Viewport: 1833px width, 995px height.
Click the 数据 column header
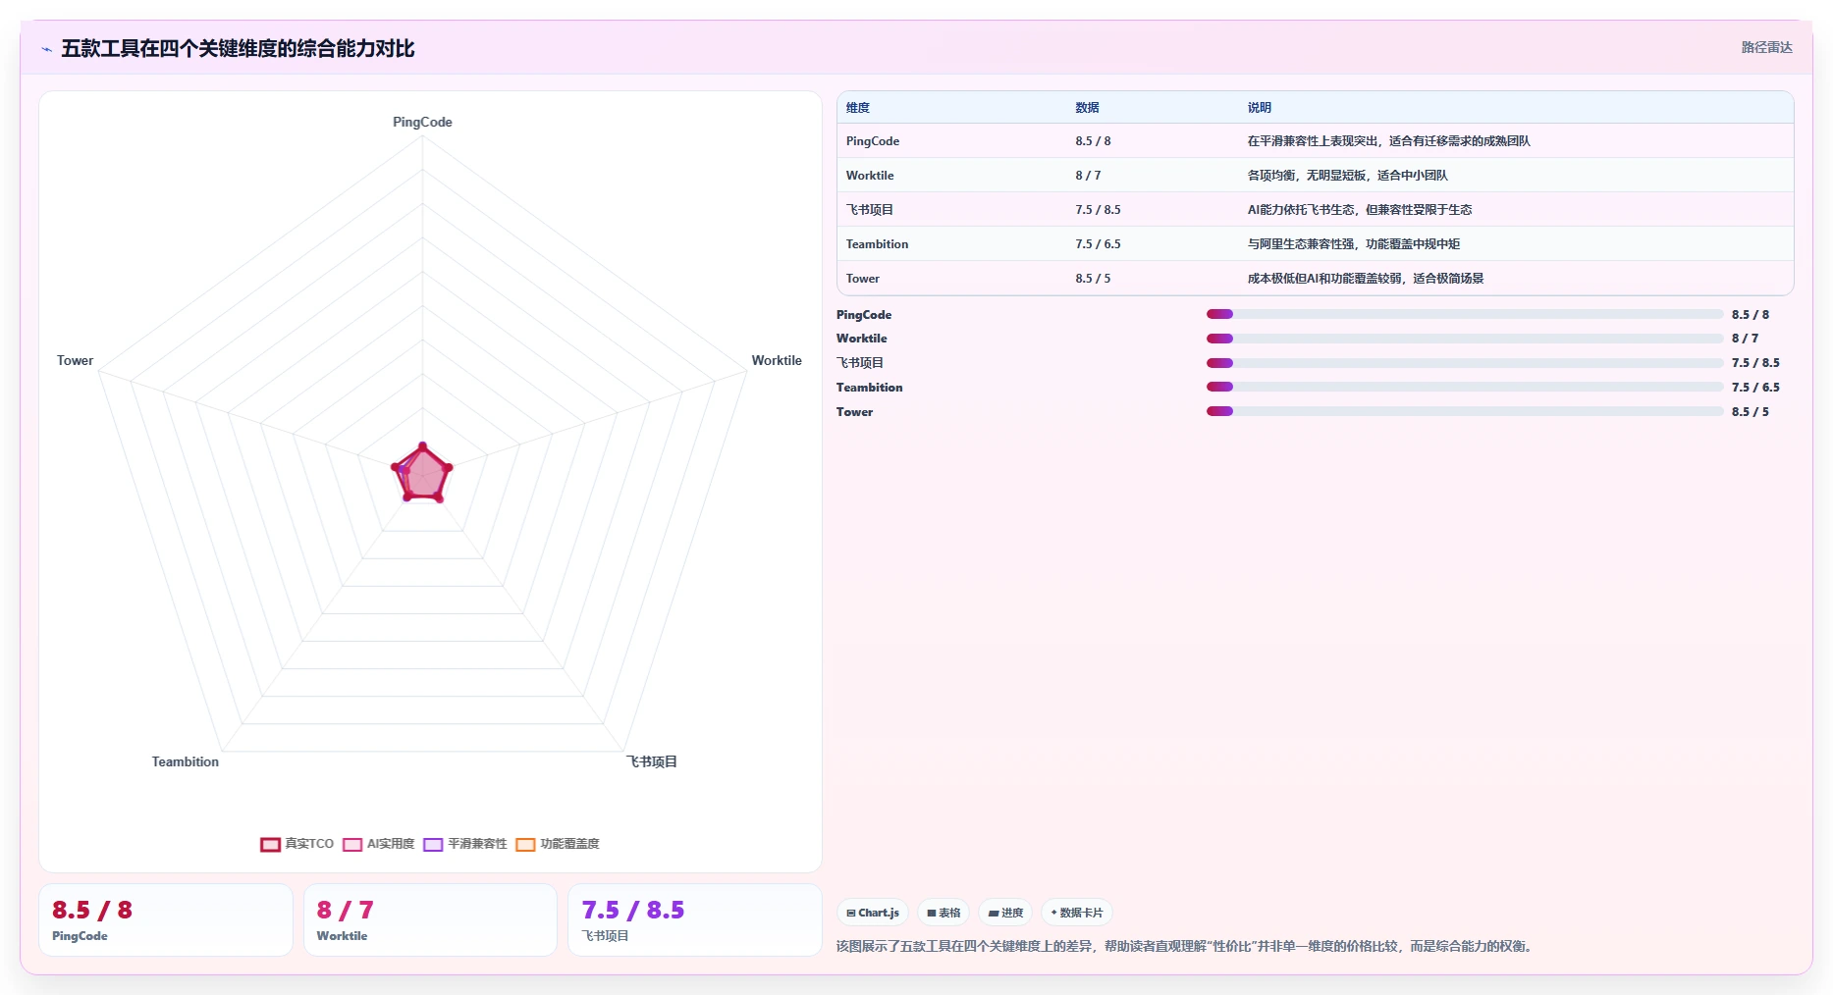(x=1087, y=108)
